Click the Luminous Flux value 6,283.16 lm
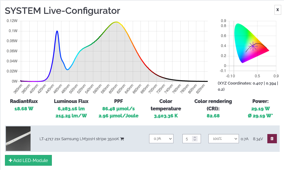 pyautogui.click(x=71, y=109)
